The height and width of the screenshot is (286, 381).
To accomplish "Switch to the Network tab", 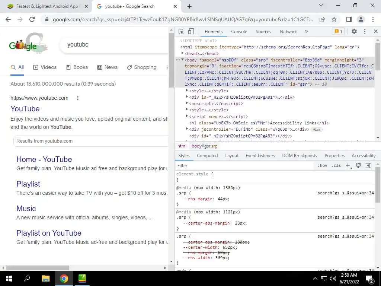I will point(288,32).
